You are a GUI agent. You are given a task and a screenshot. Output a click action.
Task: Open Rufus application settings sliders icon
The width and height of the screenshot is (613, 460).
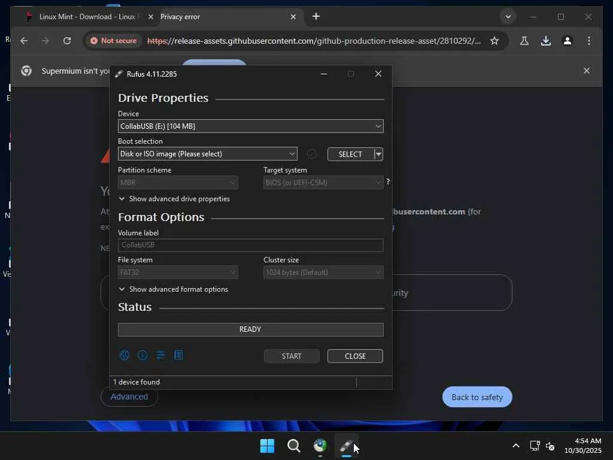pyautogui.click(x=160, y=355)
